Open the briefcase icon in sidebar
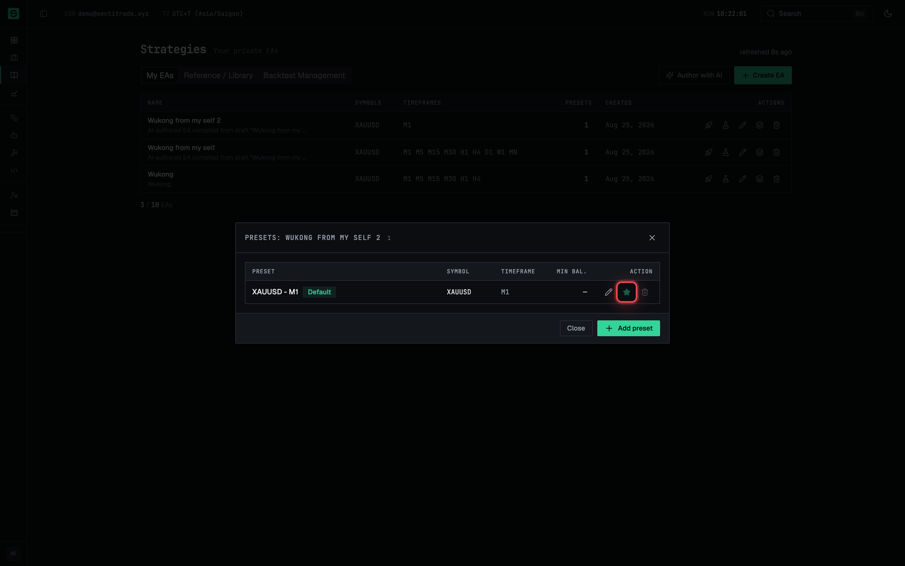This screenshot has width=905, height=566. point(14,58)
